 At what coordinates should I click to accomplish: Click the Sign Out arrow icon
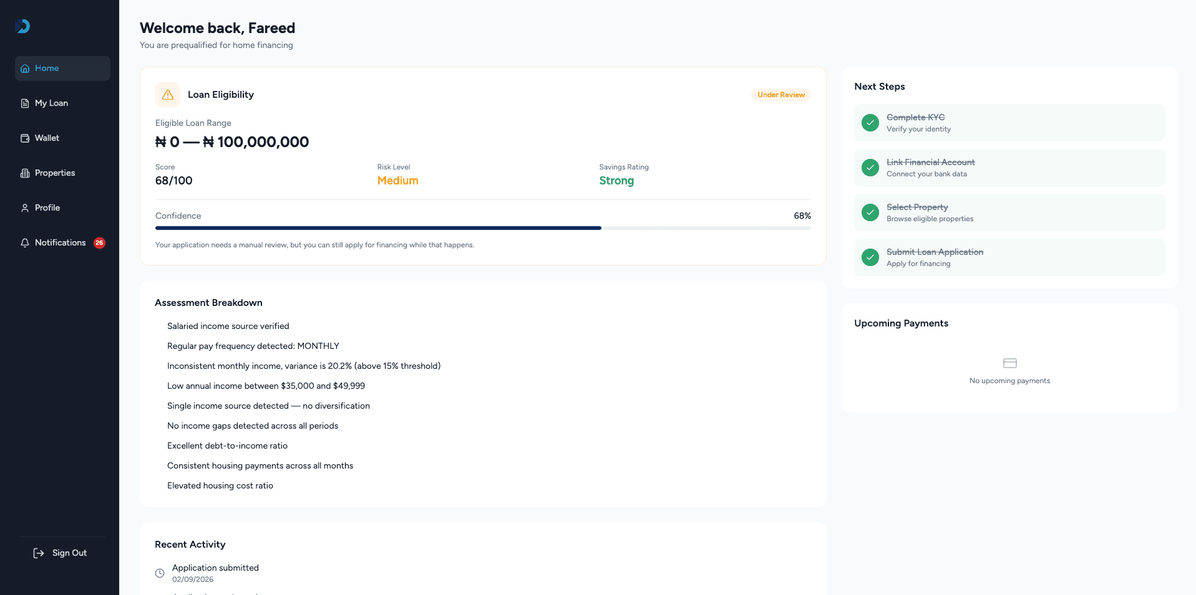pos(39,553)
